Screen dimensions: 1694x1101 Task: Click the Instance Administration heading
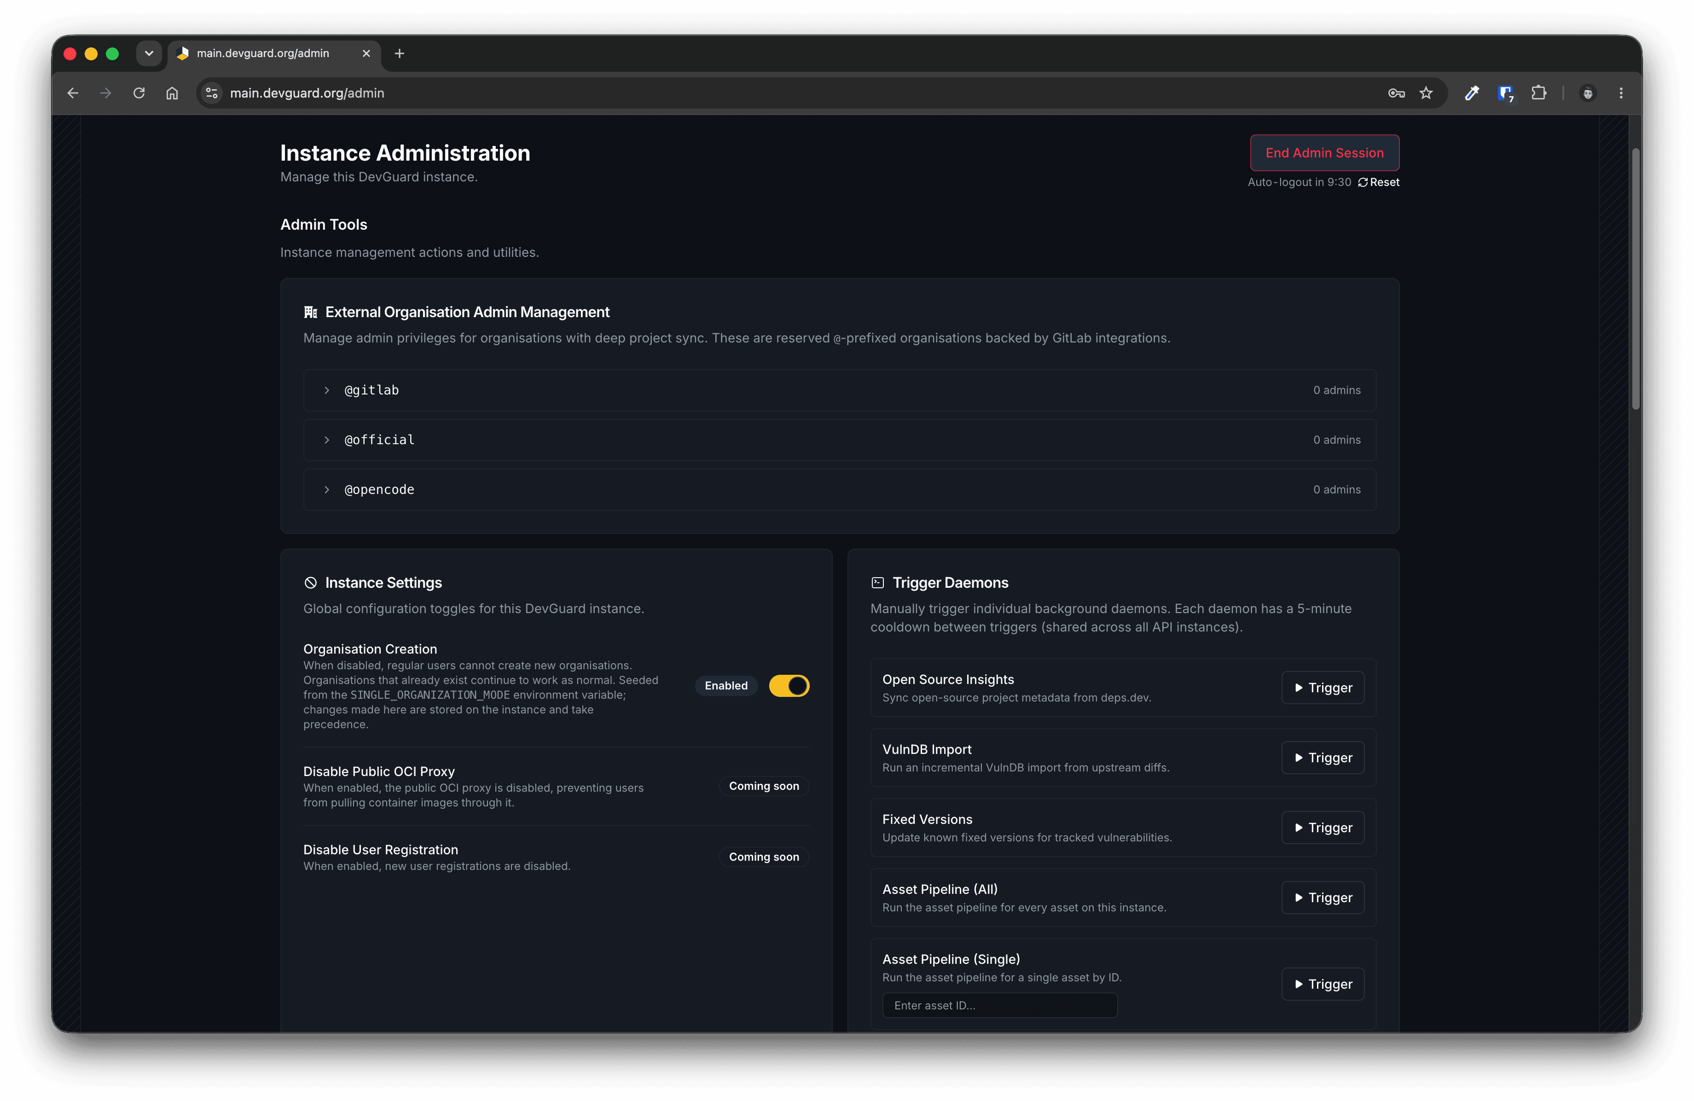405,153
